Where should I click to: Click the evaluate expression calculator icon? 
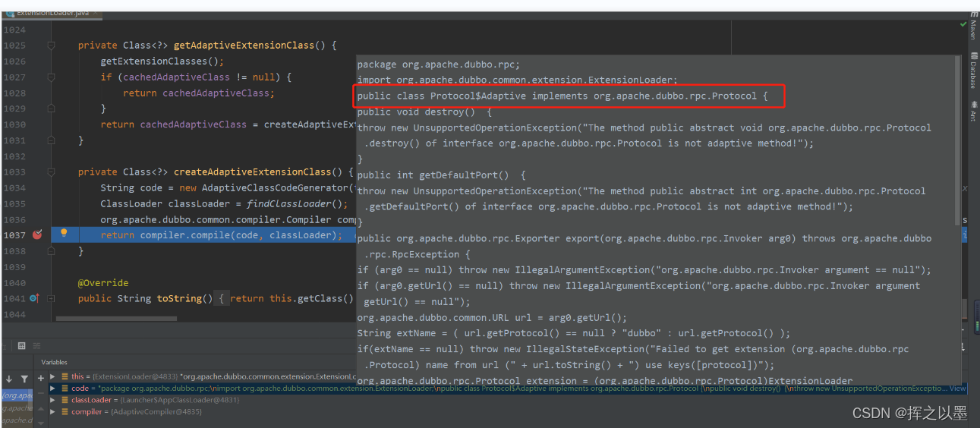(x=21, y=345)
